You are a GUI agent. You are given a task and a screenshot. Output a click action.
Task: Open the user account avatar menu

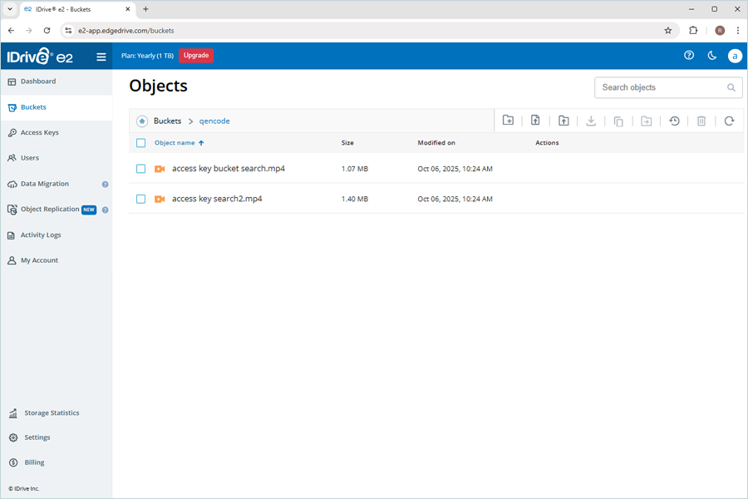click(x=734, y=56)
